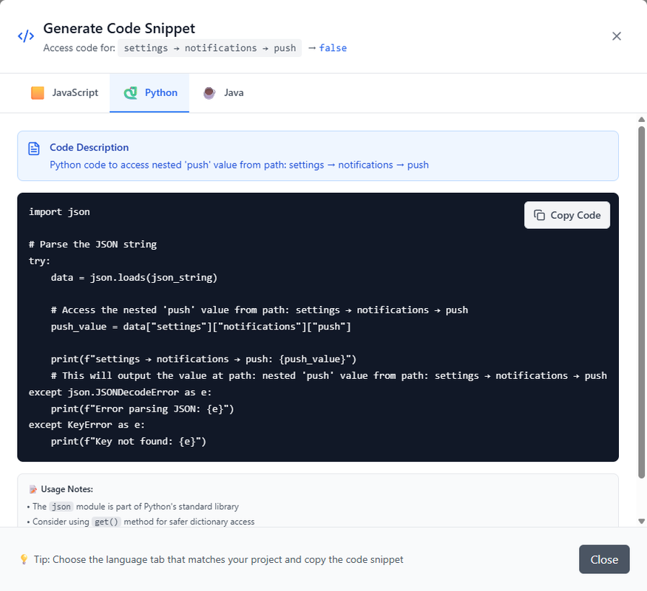Switch to the JavaScript tab
Image resolution: width=647 pixels, height=591 pixels.
[x=65, y=93]
